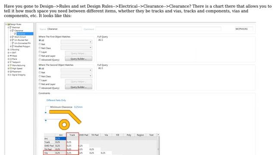Image resolution: width=276 pixels, height=155 pixels.
Task: Select the Via-to-Track clearance cell
Action: click(x=72, y=153)
